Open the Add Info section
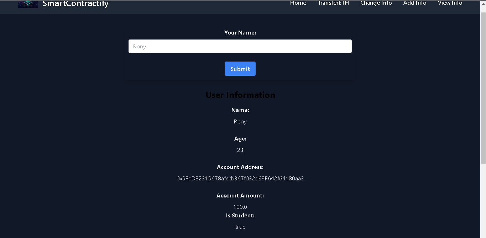Image resolution: width=486 pixels, height=238 pixels. (x=414, y=3)
